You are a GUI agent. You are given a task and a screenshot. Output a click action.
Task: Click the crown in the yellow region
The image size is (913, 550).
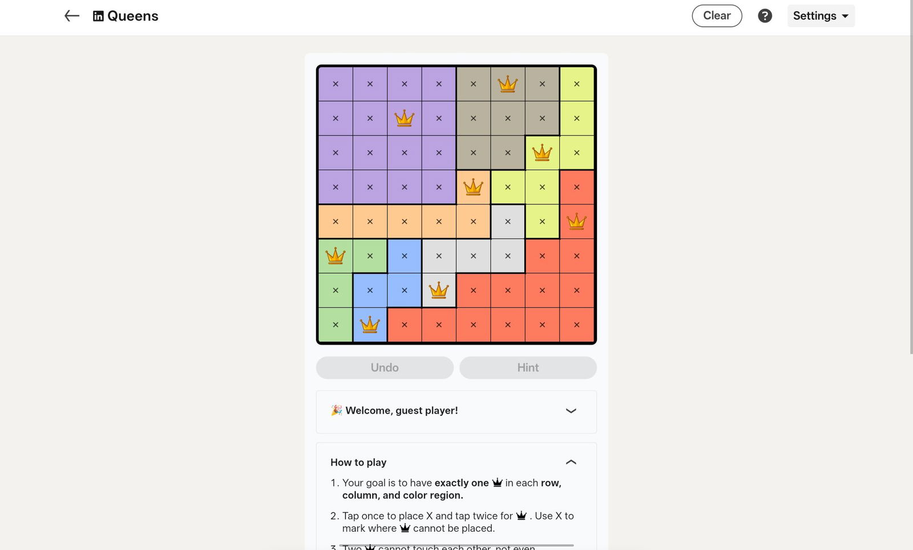pos(542,153)
